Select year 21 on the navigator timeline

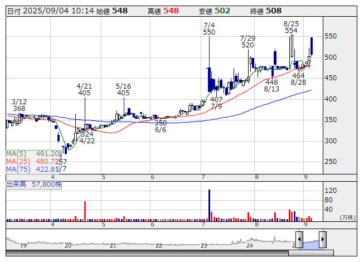pos(113,245)
